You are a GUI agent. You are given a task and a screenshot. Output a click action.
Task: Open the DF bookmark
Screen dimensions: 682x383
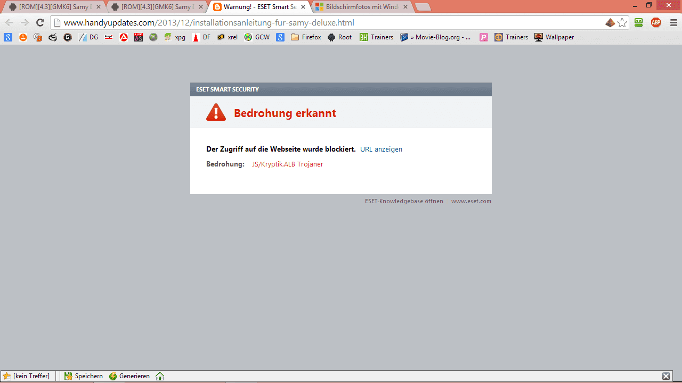pos(201,37)
